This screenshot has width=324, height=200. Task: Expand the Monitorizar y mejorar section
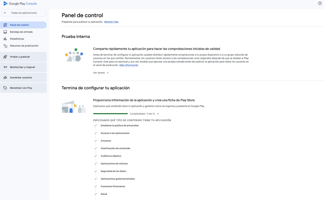tap(22, 67)
